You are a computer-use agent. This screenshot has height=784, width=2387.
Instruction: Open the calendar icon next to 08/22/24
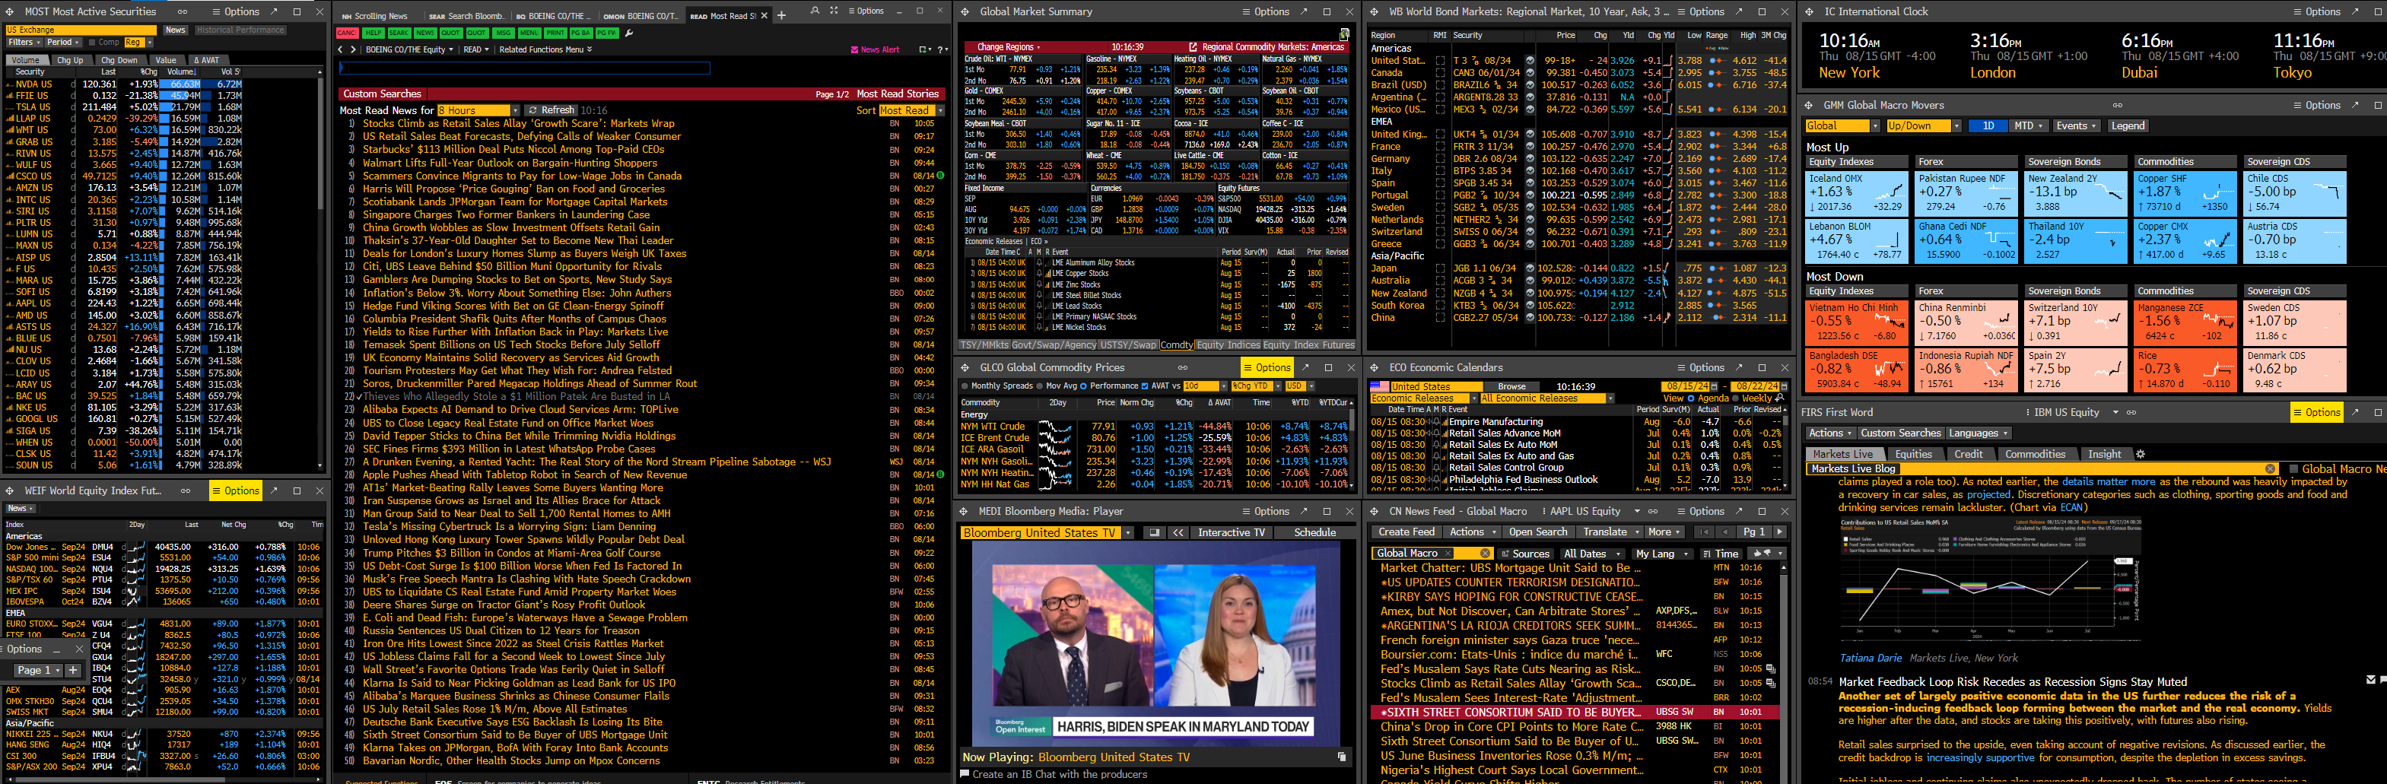tap(1784, 386)
